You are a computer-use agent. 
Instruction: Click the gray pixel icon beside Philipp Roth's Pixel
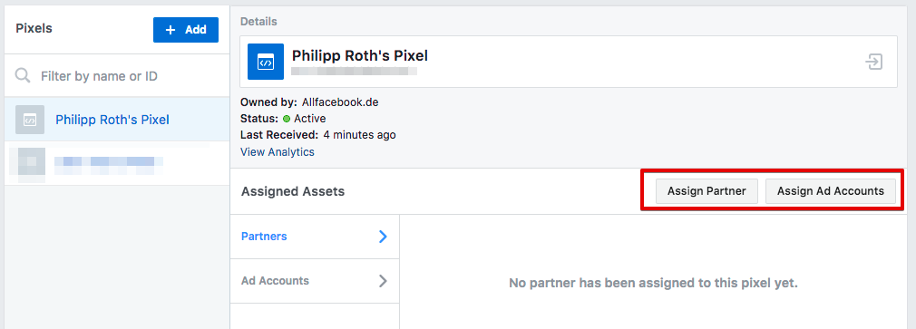pos(30,120)
